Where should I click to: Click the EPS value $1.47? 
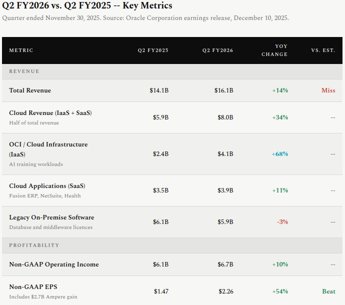click(x=161, y=291)
